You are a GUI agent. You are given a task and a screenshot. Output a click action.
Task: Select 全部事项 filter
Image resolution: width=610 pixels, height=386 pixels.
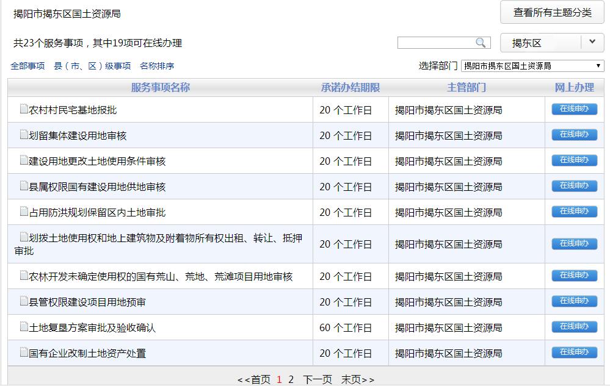coord(27,66)
